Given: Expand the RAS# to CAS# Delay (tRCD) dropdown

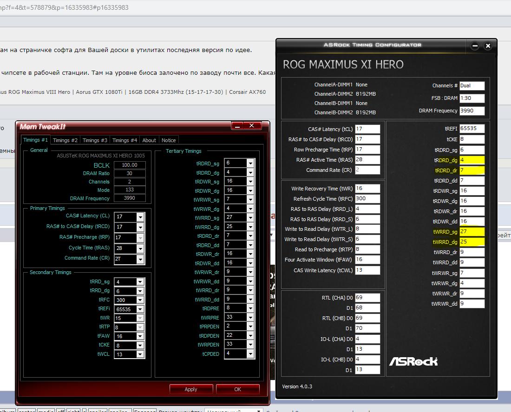Looking at the screenshot, I should tap(140, 227).
